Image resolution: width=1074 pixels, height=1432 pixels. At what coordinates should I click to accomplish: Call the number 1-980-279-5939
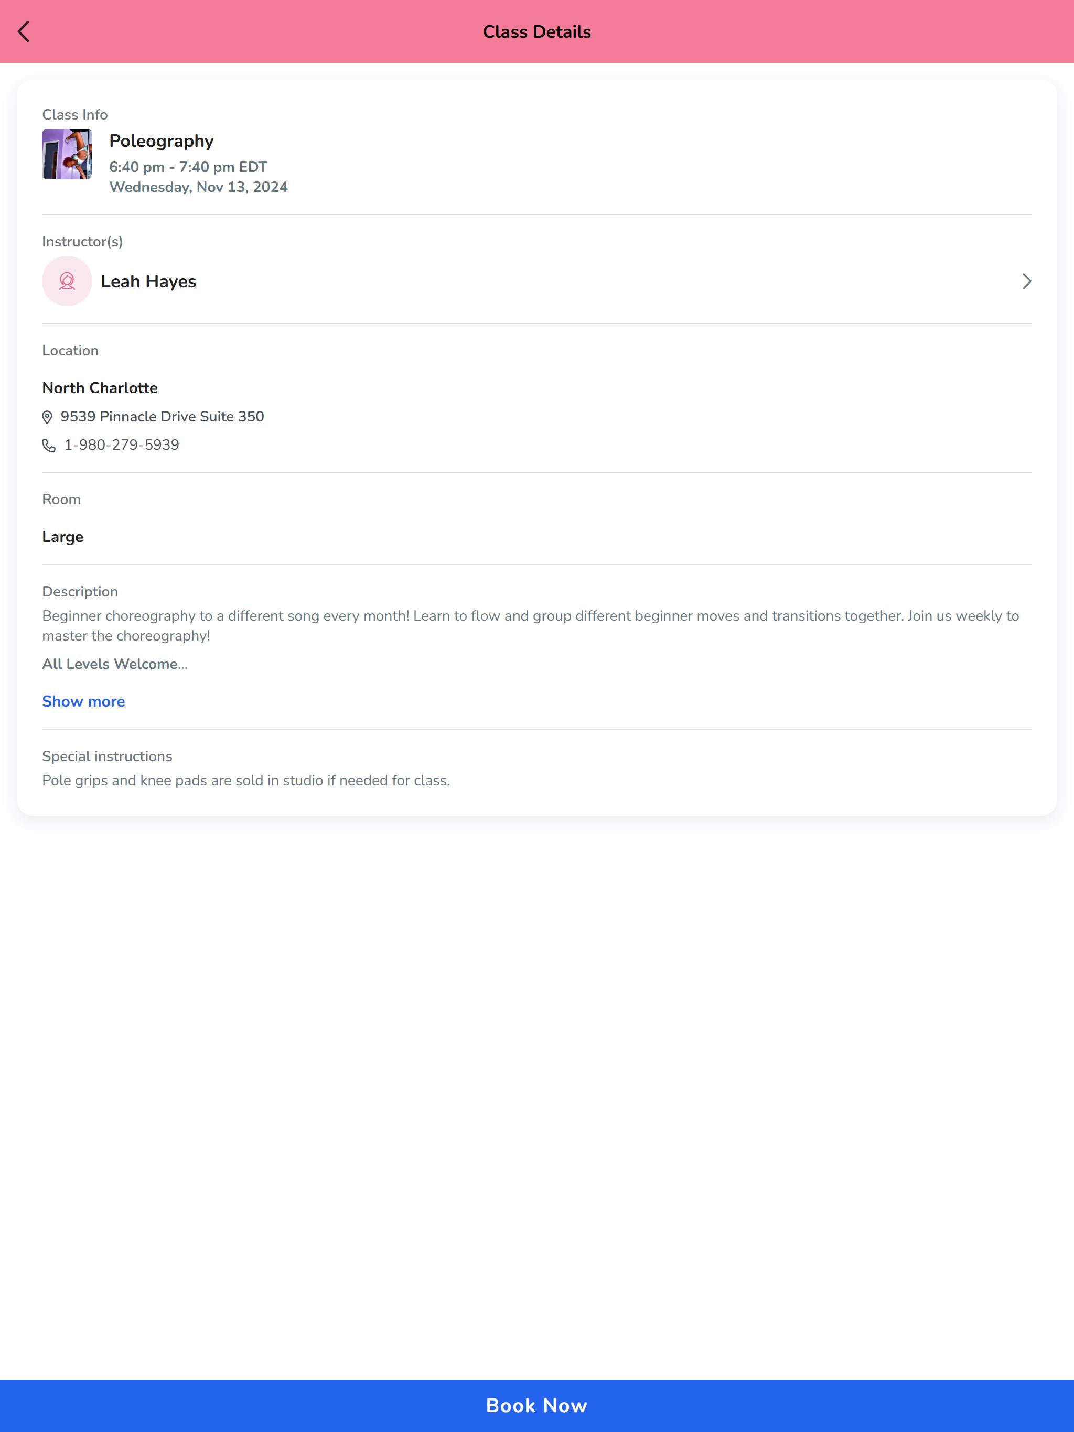(122, 445)
